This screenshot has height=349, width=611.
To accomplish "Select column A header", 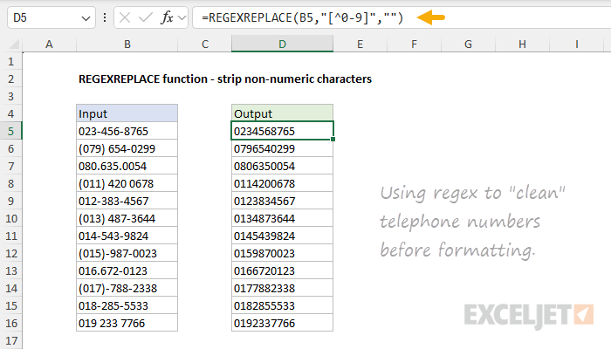I will click(49, 44).
